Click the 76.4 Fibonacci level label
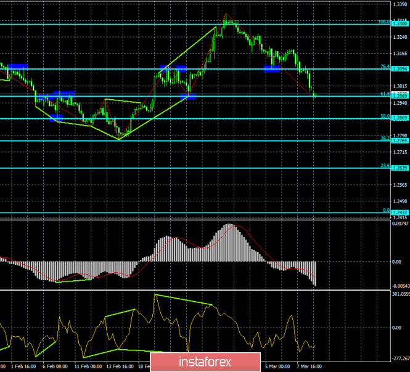The image size is (410, 372). [385, 67]
